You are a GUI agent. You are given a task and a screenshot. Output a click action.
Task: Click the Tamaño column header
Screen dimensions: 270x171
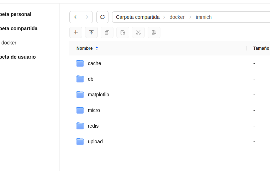click(x=261, y=48)
